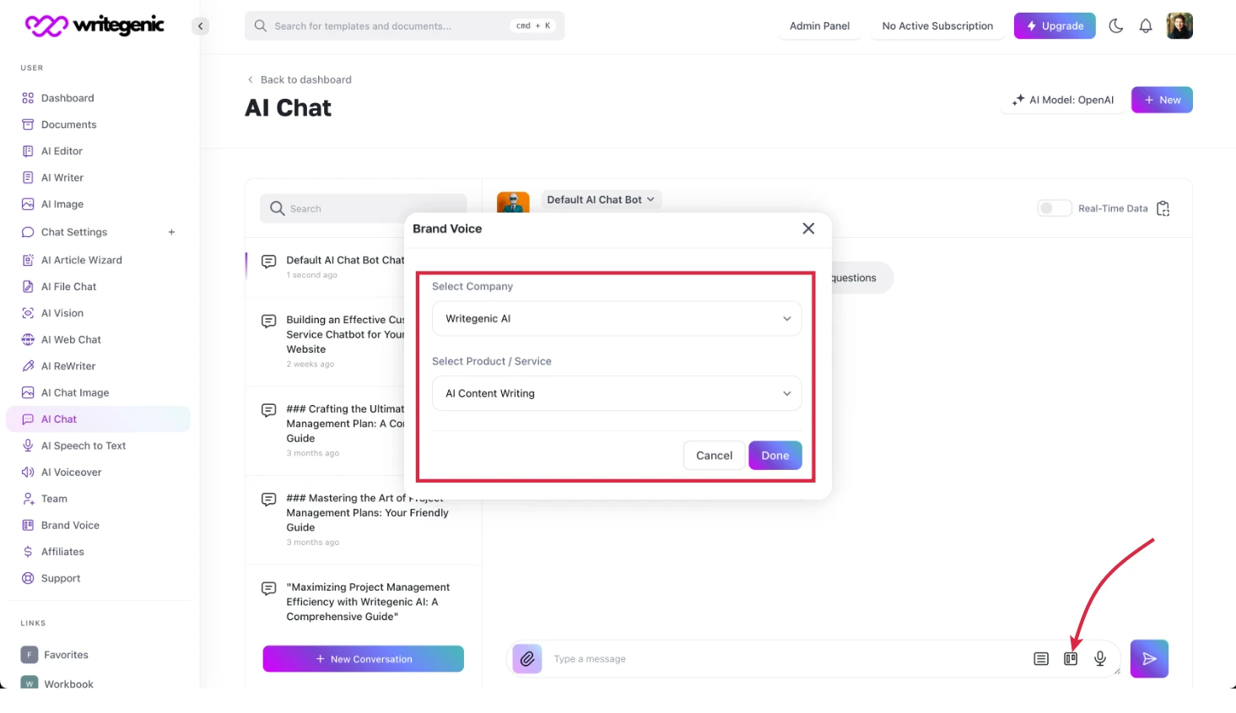Send the message with the arrow icon
1236x713 pixels.
coord(1149,659)
